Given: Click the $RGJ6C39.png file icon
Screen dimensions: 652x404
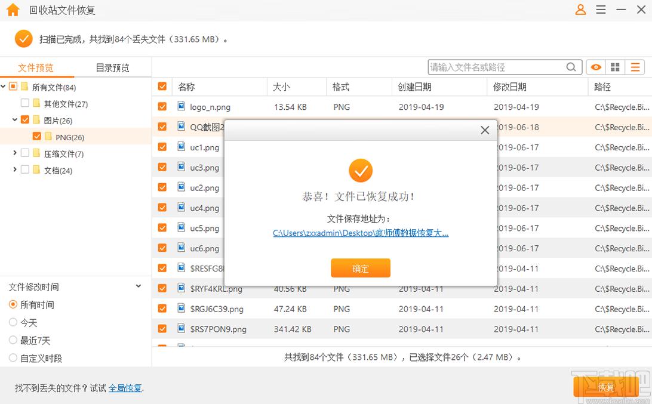Looking at the screenshot, I should (x=182, y=308).
